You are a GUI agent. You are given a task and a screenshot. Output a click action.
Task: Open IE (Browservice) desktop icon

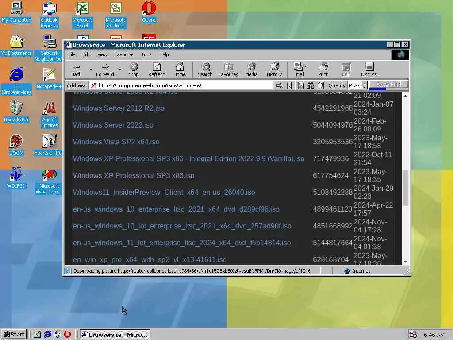click(16, 81)
